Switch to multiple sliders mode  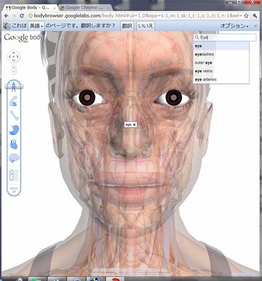coord(16,175)
